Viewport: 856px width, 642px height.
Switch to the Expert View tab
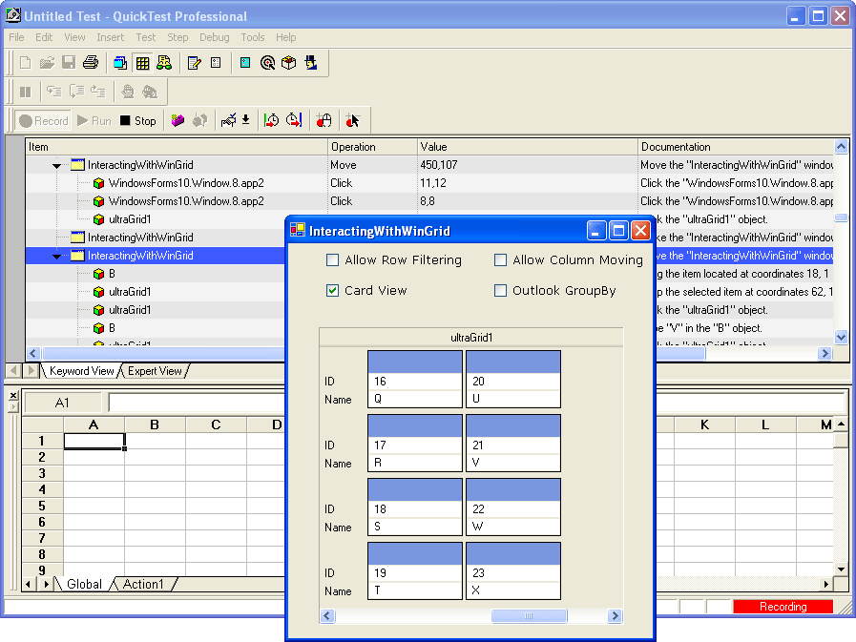point(155,371)
